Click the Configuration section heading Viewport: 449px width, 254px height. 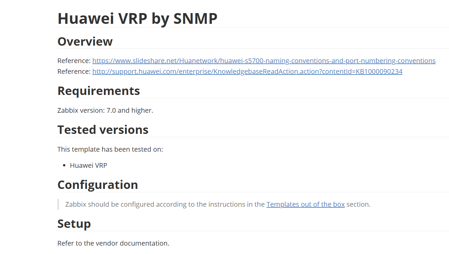(98, 185)
